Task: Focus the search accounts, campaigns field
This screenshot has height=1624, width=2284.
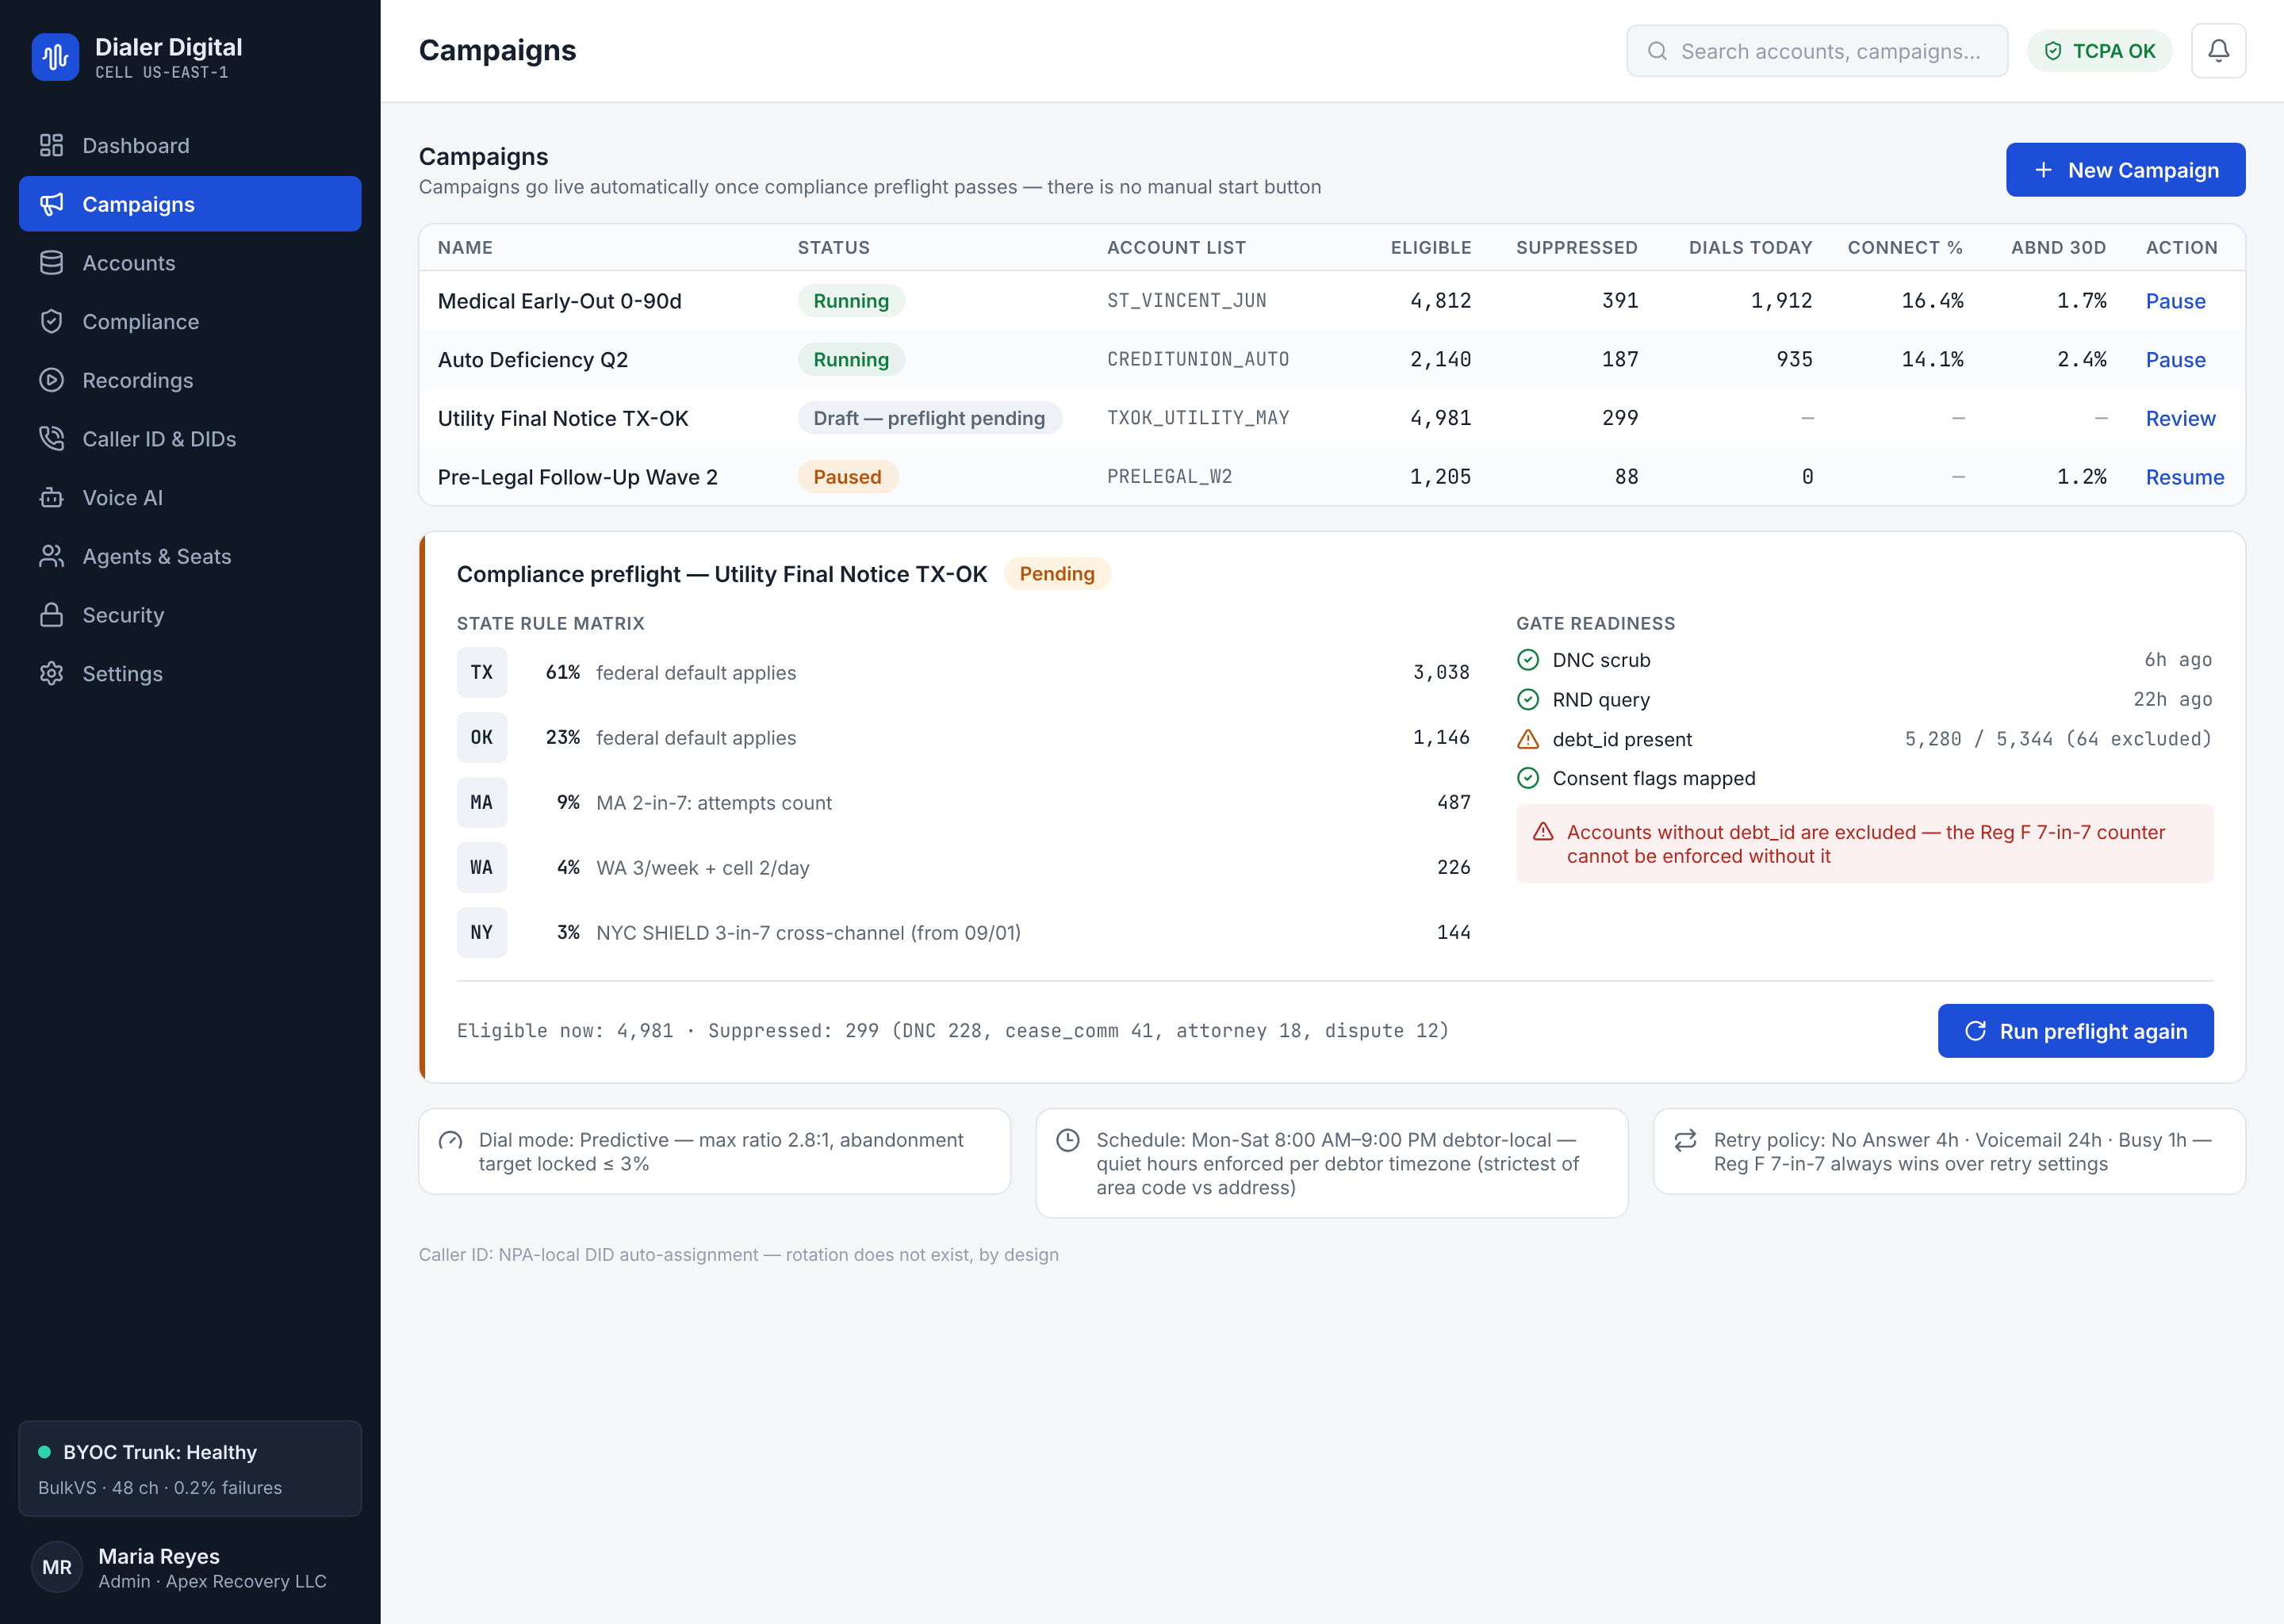Action: click(1817, 51)
